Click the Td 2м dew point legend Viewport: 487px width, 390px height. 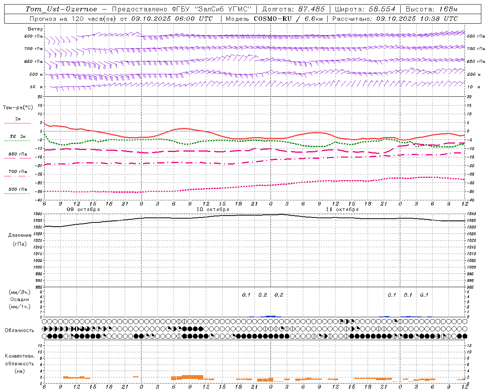[x=18, y=136]
